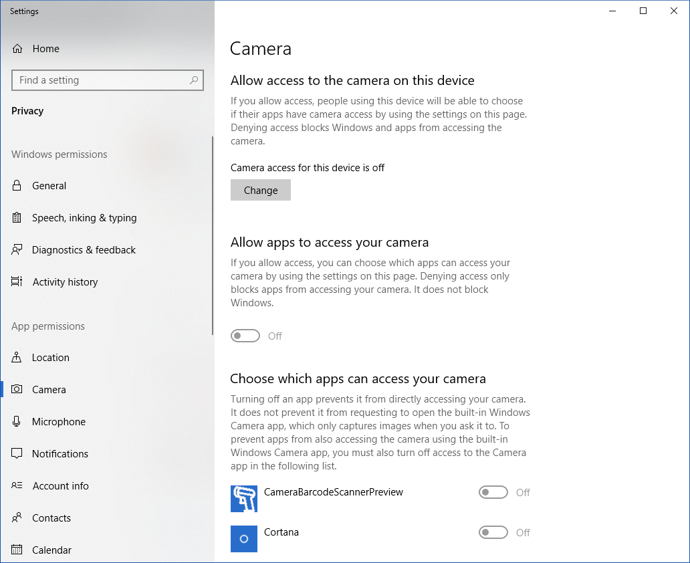Toggle camera access for CameraBarcodeScannerPreview

click(493, 493)
